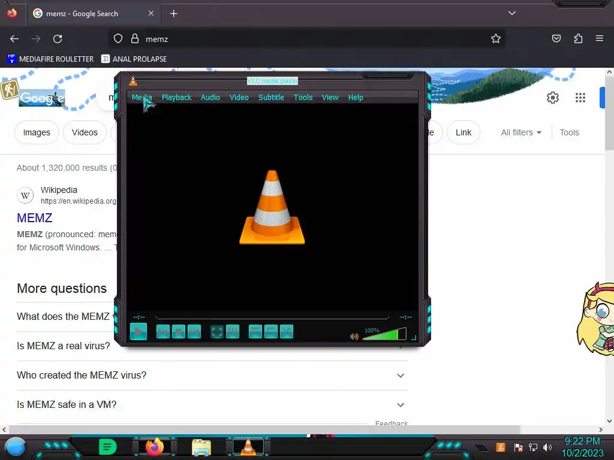The width and height of the screenshot is (614, 460).
Task: Open VLC Video menu
Action: click(x=239, y=98)
